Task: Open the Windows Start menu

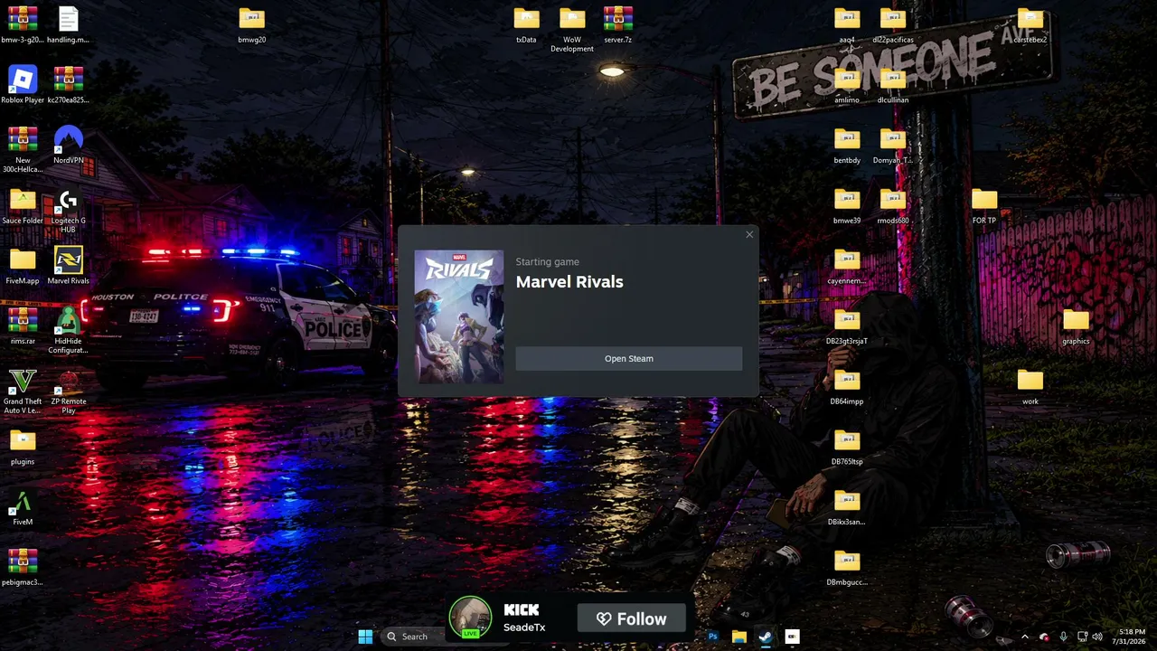Action: (x=365, y=637)
